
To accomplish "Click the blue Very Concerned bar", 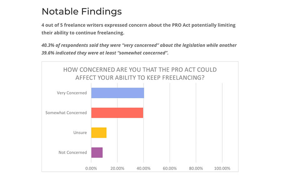I will coord(117,93).
